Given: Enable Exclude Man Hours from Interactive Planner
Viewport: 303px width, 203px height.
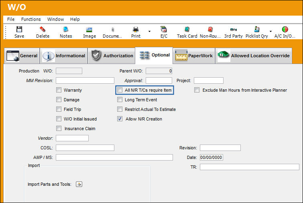Looking at the screenshot, I should 197,90.
